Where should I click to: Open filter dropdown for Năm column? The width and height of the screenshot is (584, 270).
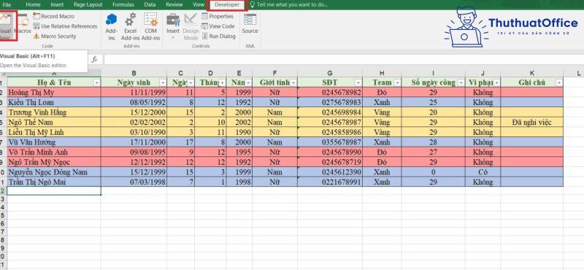tap(248, 82)
